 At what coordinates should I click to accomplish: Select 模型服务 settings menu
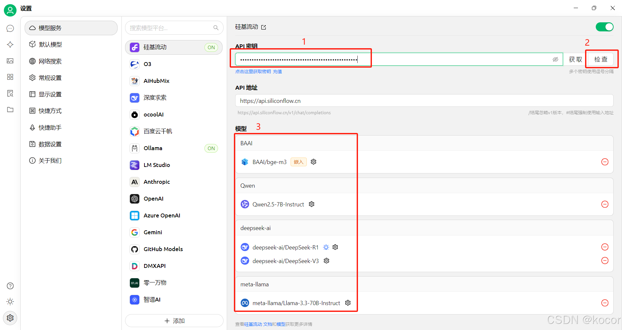(71, 28)
